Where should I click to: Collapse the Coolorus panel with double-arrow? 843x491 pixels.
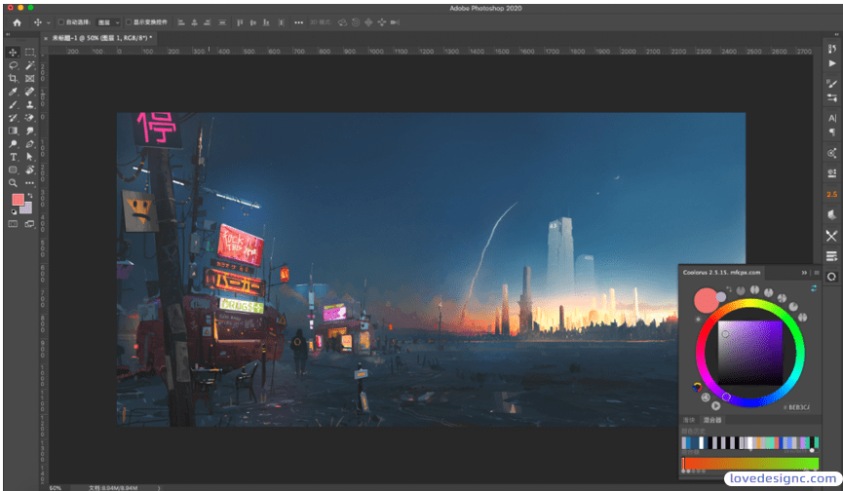[x=804, y=273]
